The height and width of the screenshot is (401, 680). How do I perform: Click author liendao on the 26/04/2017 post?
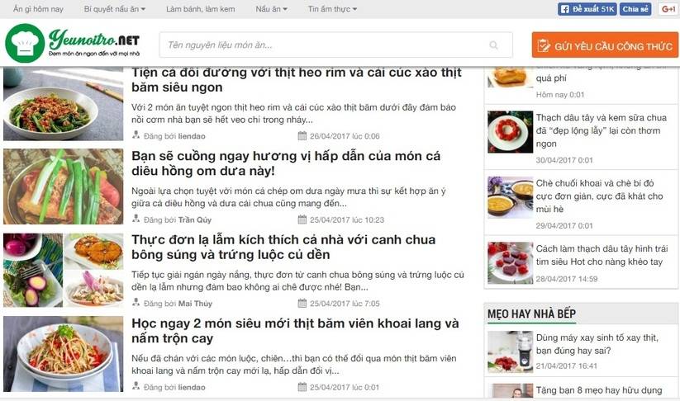(192, 136)
